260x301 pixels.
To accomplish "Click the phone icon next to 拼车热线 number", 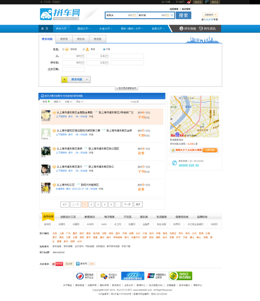I will 174,163.
